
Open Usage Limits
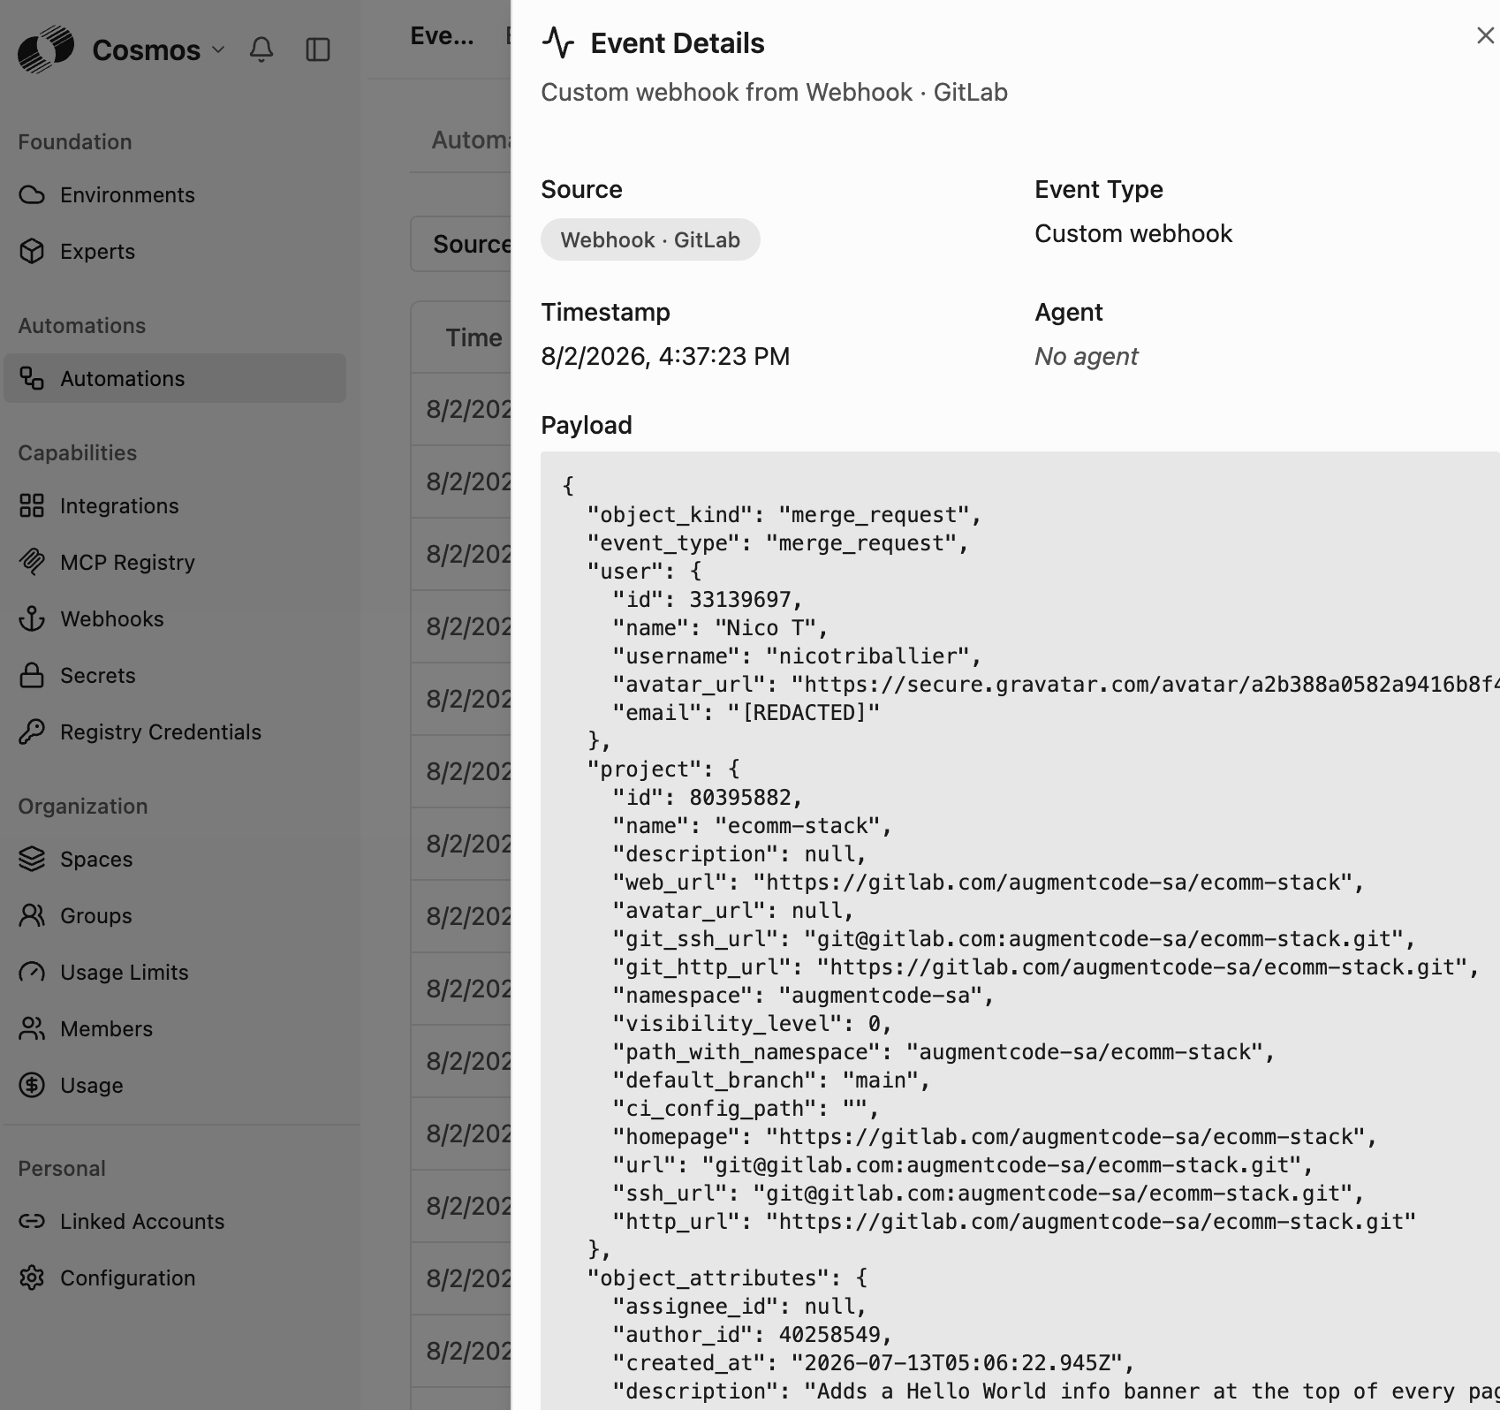click(x=175, y=973)
